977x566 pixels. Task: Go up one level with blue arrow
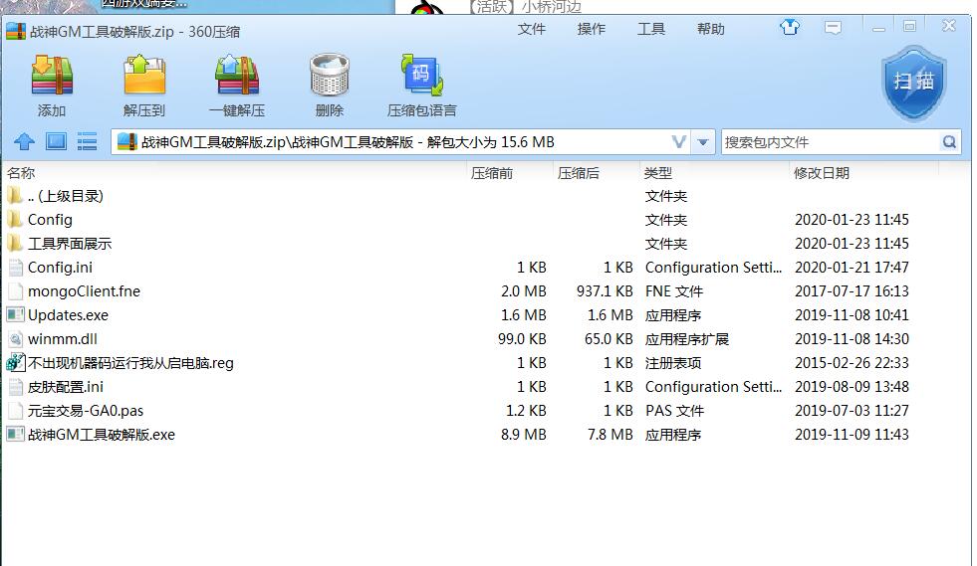pos(25,142)
